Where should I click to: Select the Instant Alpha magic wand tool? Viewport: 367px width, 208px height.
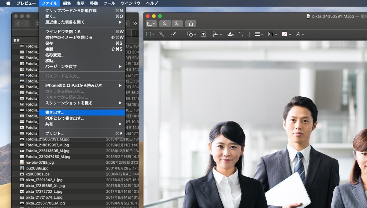click(x=162, y=34)
